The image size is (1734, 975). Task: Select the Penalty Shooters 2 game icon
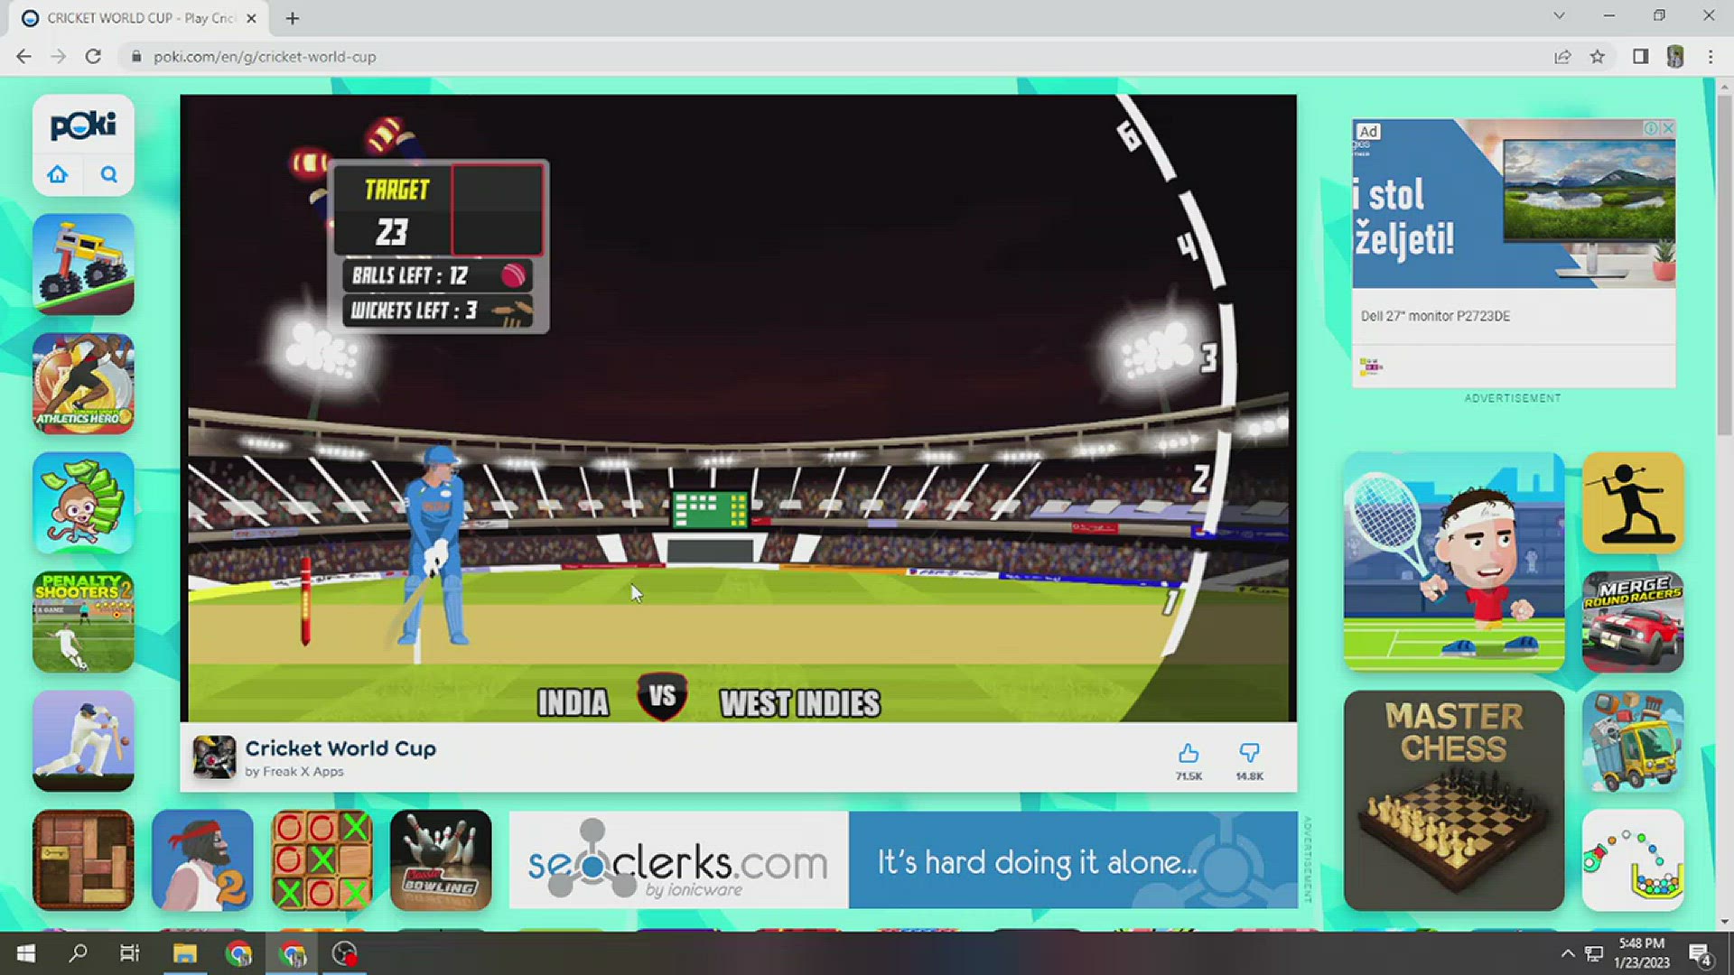coord(82,622)
